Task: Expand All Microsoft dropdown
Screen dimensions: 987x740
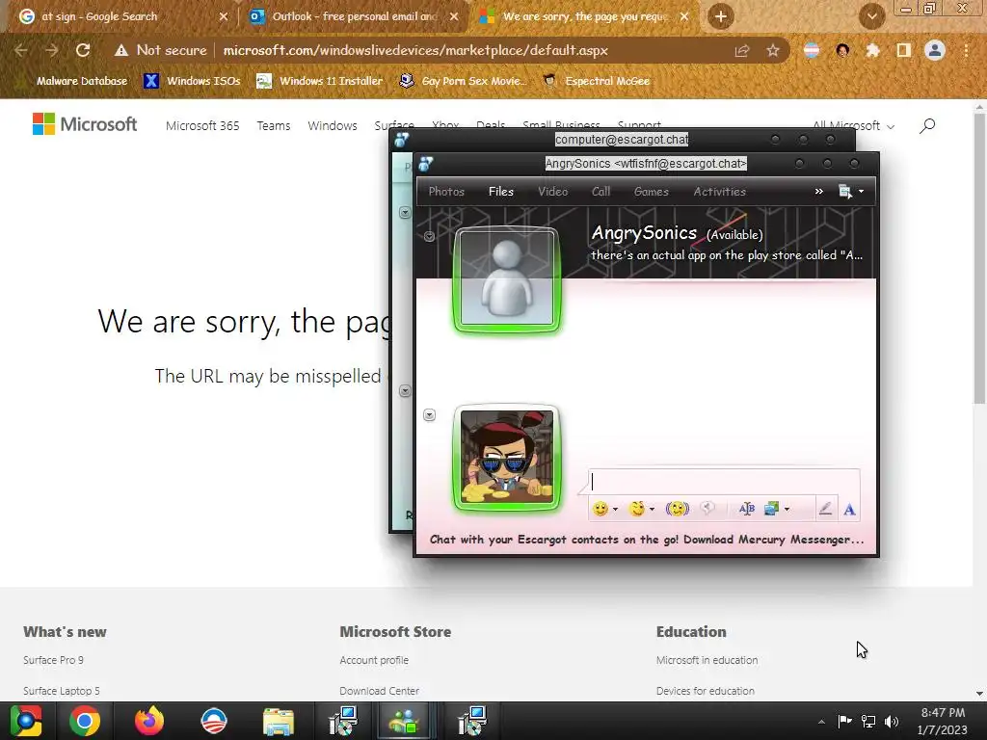Action: click(x=854, y=126)
